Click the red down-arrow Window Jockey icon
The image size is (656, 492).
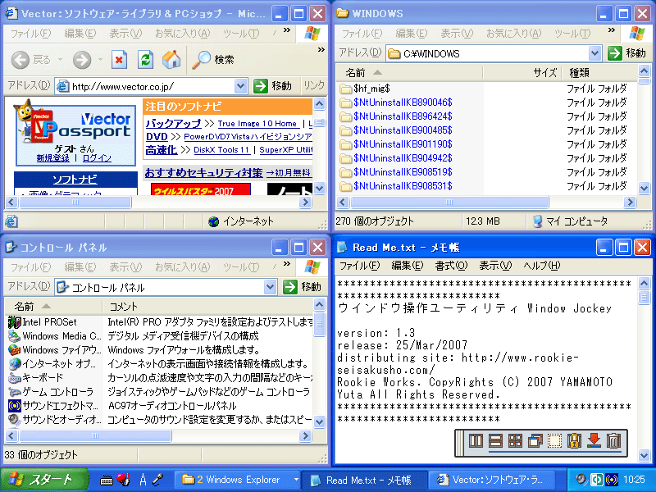pyautogui.click(x=594, y=440)
